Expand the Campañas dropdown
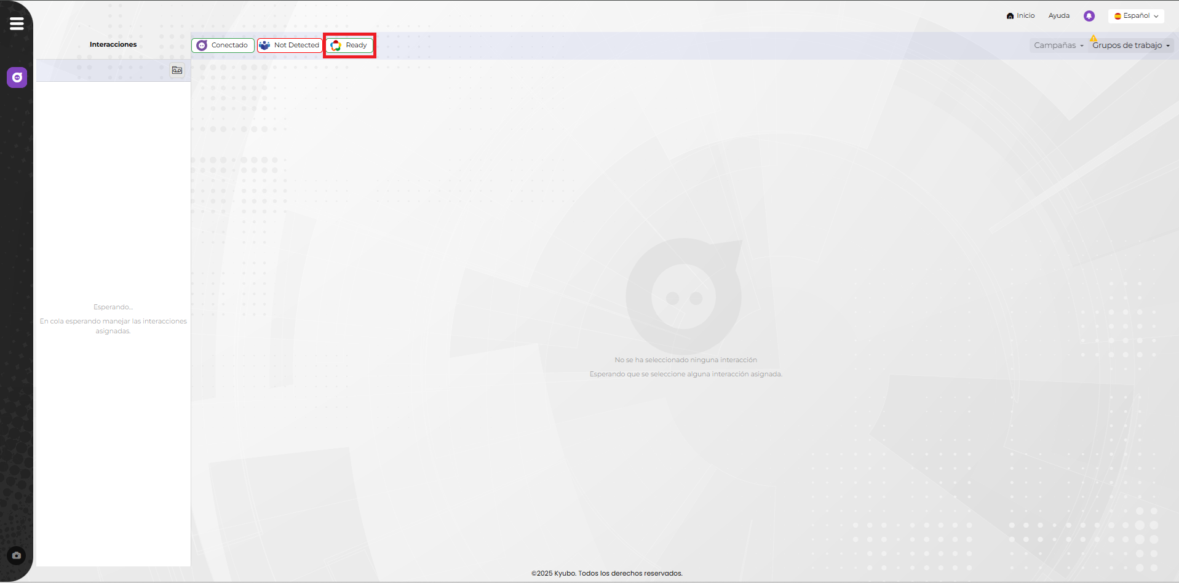1179x583 pixels. [x=1058, y=46]
